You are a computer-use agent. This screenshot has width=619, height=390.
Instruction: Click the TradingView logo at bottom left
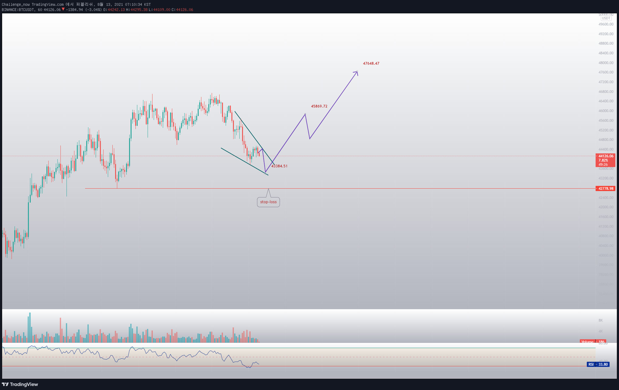tap(20, 384)
